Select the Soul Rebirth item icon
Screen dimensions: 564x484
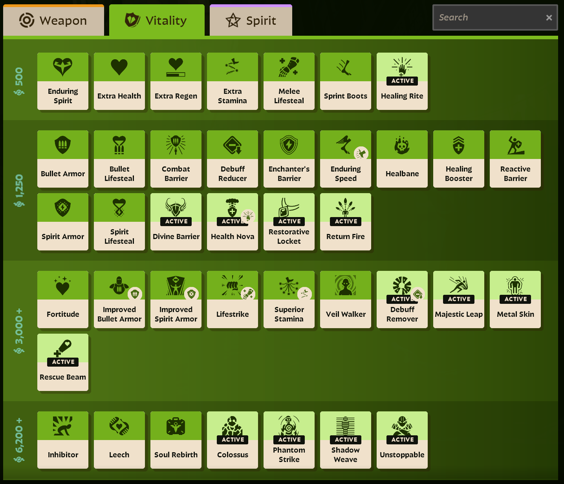(176, 426)
